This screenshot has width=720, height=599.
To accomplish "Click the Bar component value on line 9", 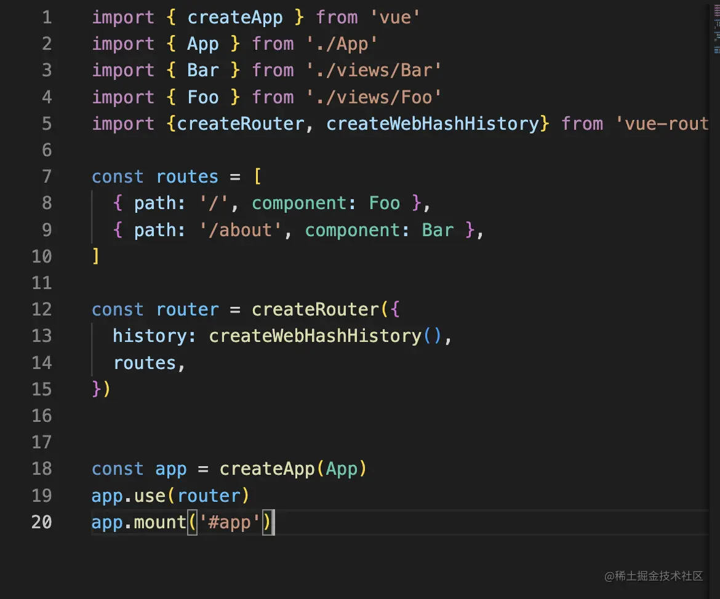I will tap(438, 230).
